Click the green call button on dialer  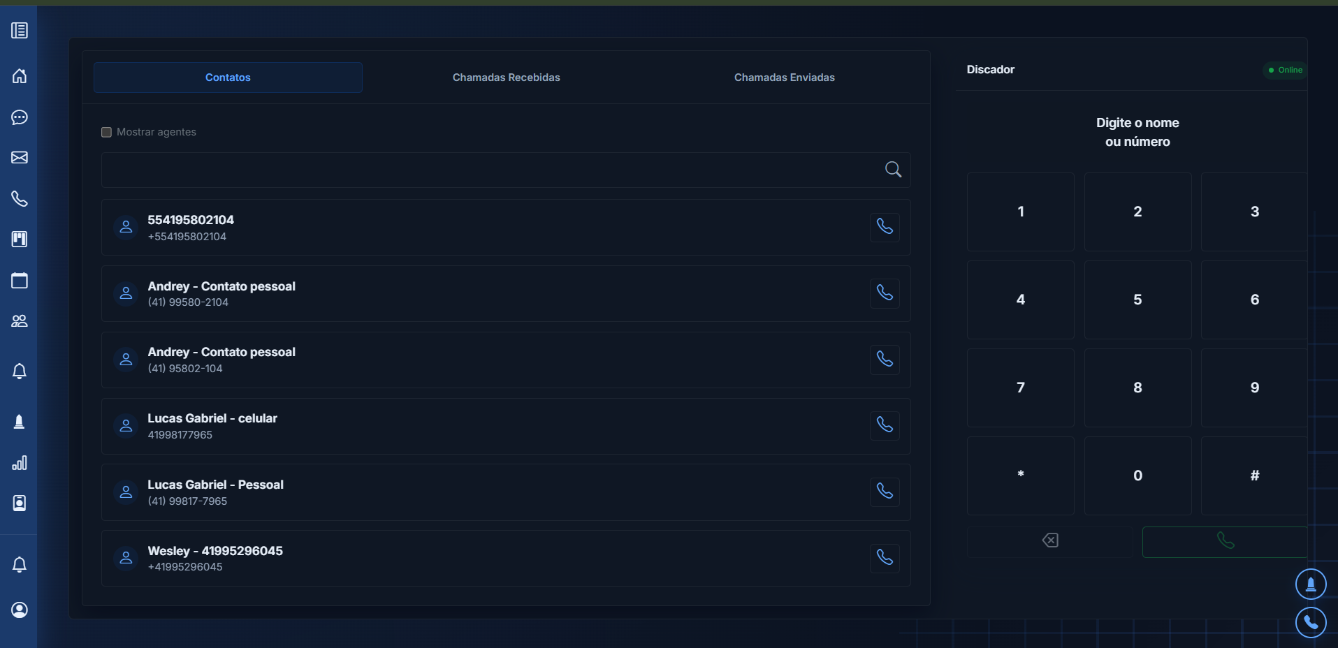1225,542
